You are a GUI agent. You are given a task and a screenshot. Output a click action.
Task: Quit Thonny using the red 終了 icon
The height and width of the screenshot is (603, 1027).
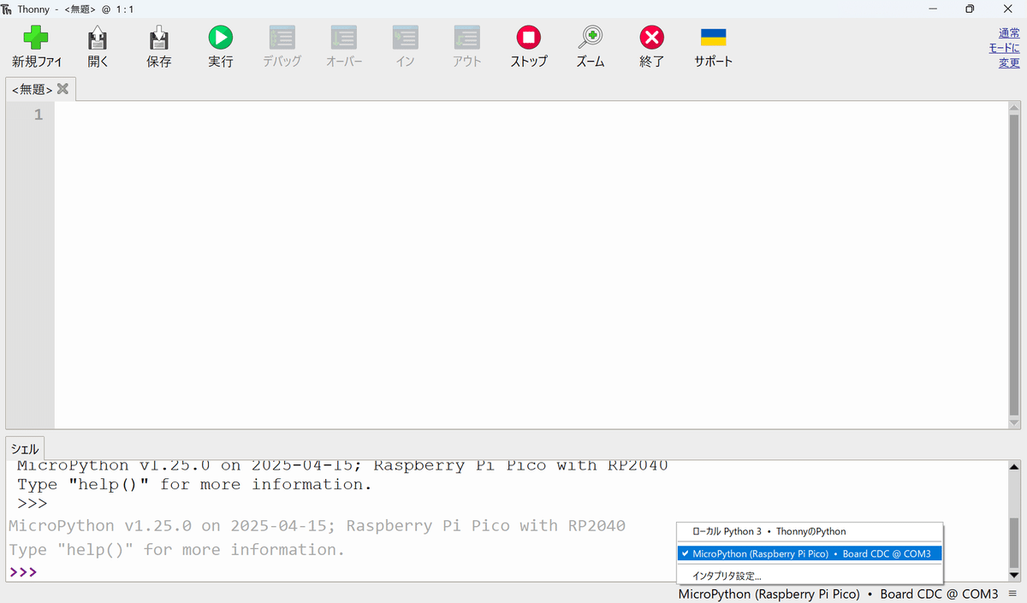pos(652,38)
